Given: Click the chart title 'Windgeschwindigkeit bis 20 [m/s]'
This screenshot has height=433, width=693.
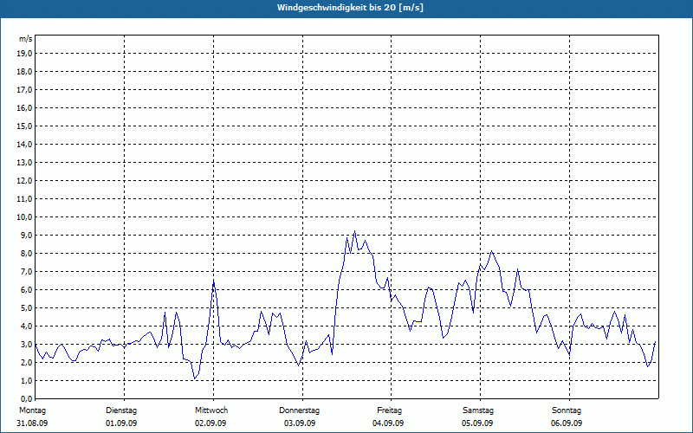Looking at the screenshot, I should 350,8.
